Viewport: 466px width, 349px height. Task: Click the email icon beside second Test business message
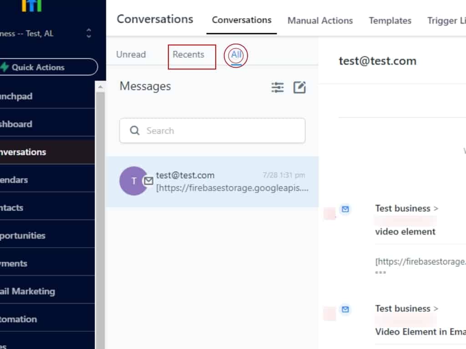click(345, 309)
